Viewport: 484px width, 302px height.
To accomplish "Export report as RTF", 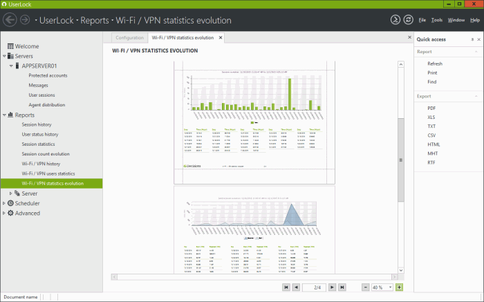I will coord(431,162).
